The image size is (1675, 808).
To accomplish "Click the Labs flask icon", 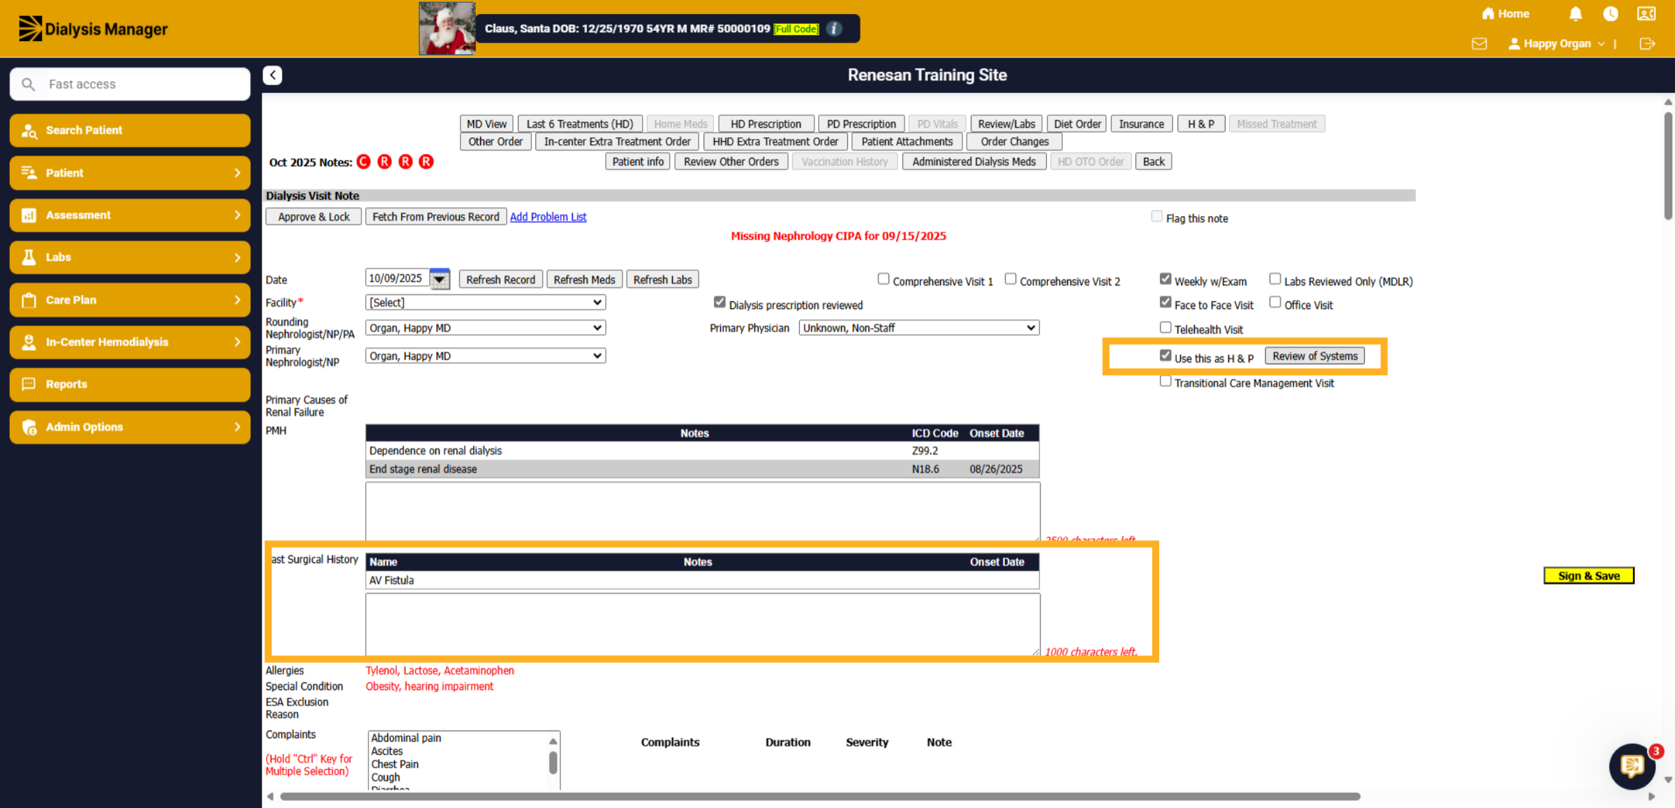I will tap(29, 257).
